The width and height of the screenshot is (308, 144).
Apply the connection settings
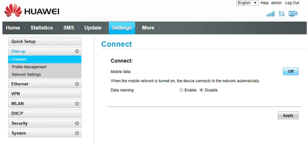(x=288, y=115)
